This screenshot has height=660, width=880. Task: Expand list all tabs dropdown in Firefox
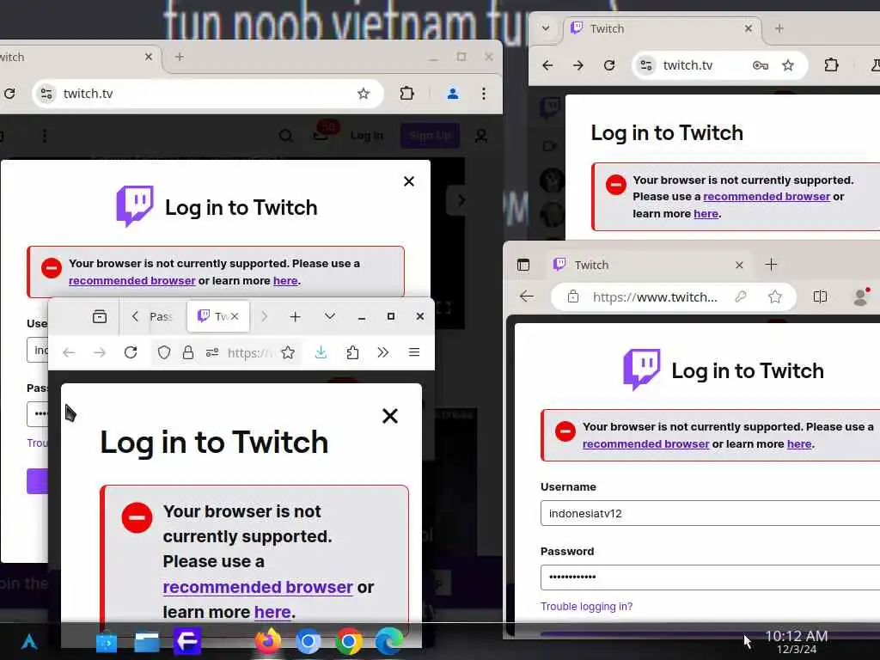pyautogui.click(x=330, y=316)
